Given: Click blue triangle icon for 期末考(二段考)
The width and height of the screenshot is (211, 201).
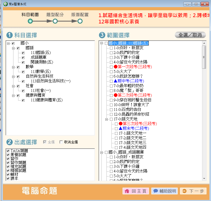Looking at the screenshot, I should pyautogui.click(x=120, y=128).
